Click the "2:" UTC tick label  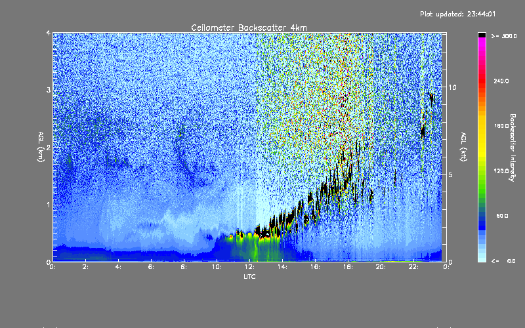85,267
